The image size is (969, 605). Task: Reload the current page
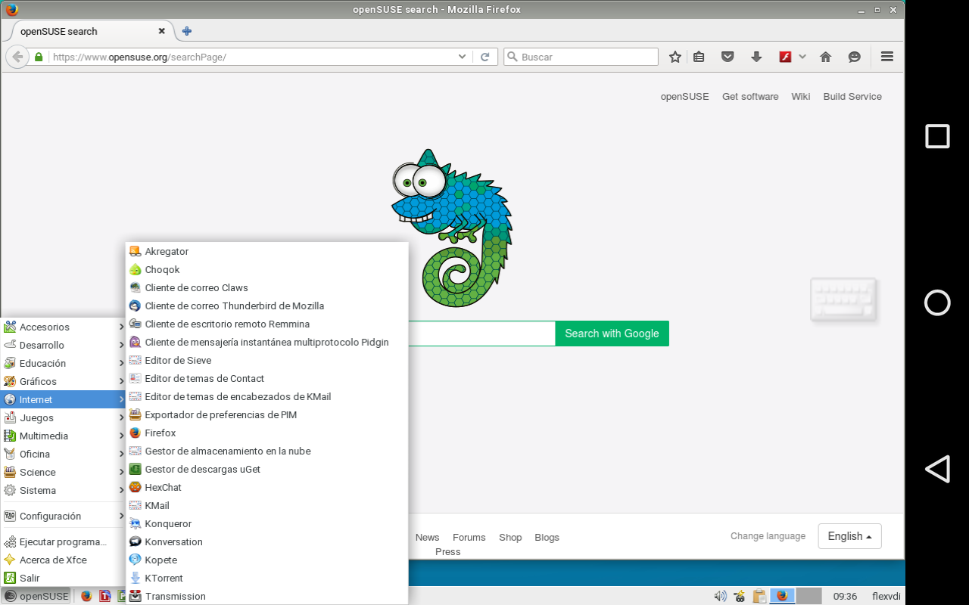485,57
